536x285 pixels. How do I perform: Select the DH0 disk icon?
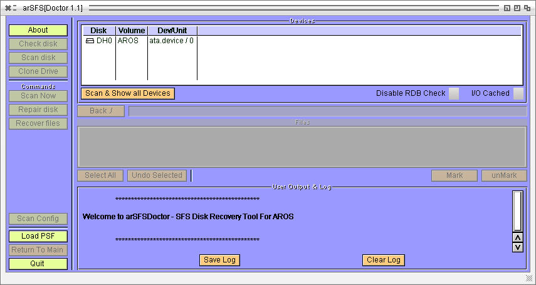(90, 41)
